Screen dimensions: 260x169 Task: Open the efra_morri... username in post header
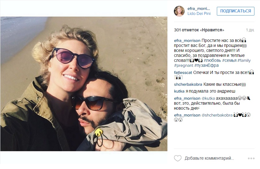[198, 9]
